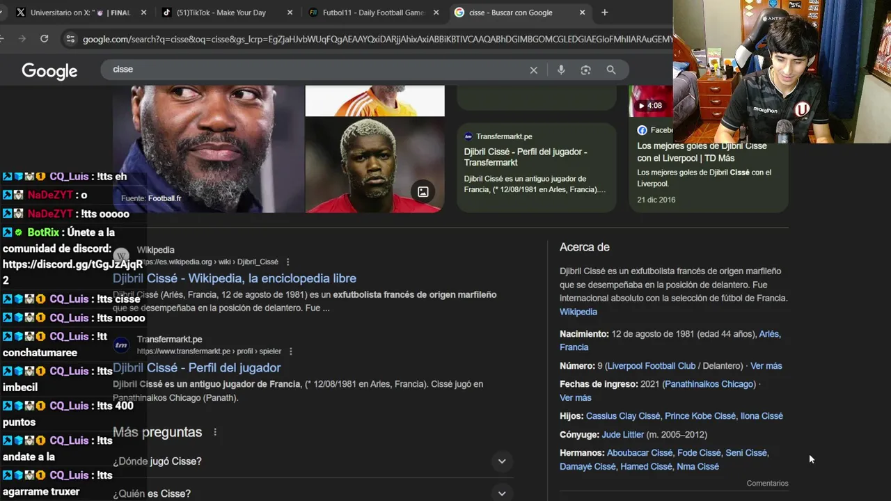Open Djibril Cissé Wikipedia result title
The width and height of the screenshot is (891, 501).
coord(235,278)
